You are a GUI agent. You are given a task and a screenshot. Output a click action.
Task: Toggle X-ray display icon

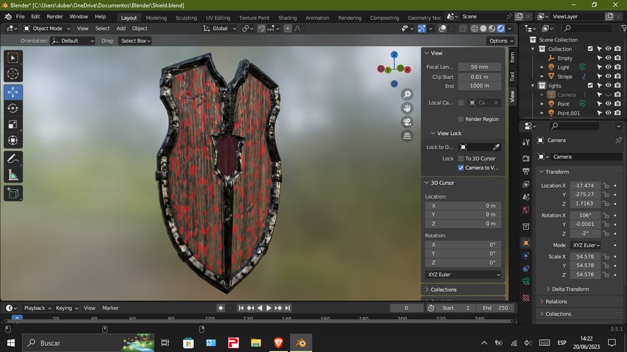pos(463,29)
